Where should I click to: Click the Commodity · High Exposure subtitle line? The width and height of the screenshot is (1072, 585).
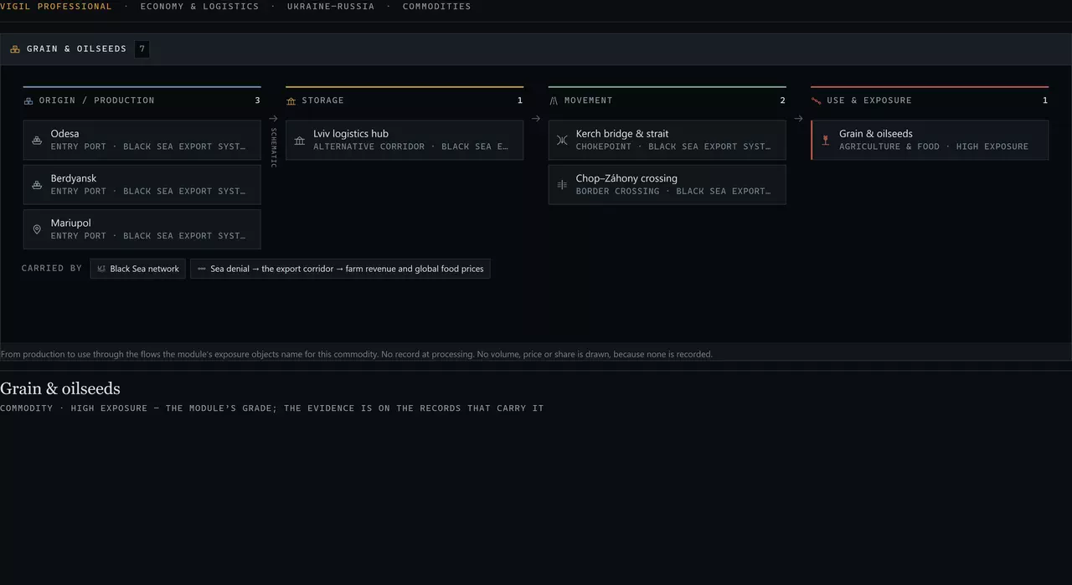(272, 408)
